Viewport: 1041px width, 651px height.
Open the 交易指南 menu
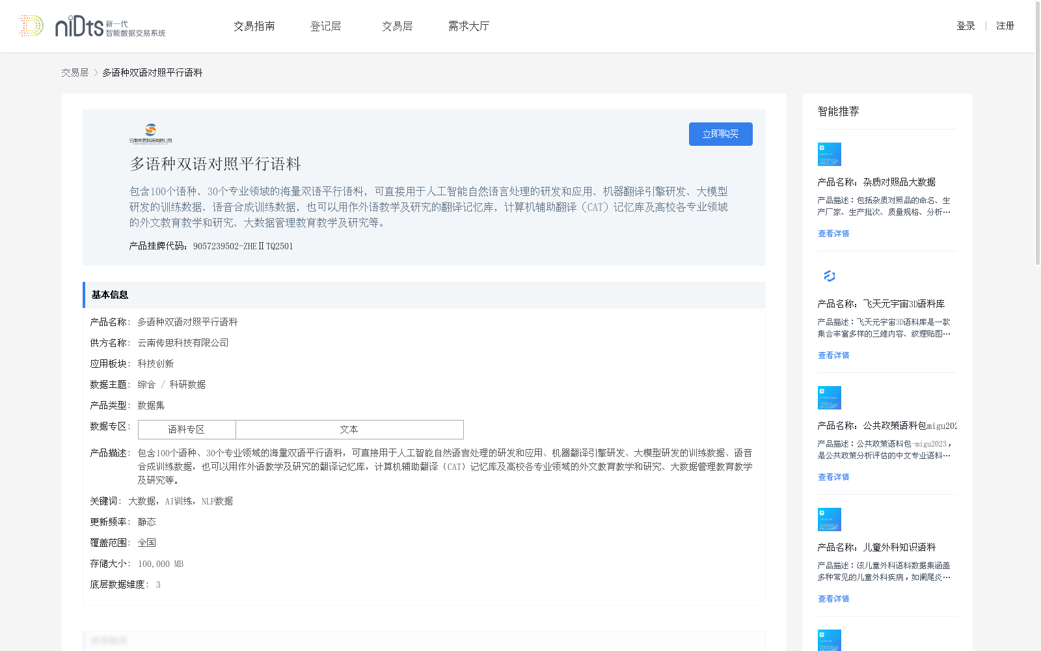254,26
